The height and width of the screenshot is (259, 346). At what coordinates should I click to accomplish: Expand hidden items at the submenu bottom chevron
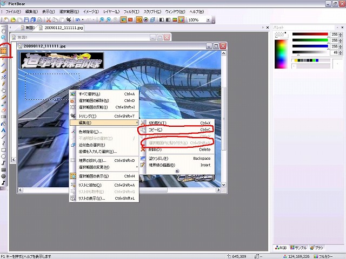click(177, 171)
